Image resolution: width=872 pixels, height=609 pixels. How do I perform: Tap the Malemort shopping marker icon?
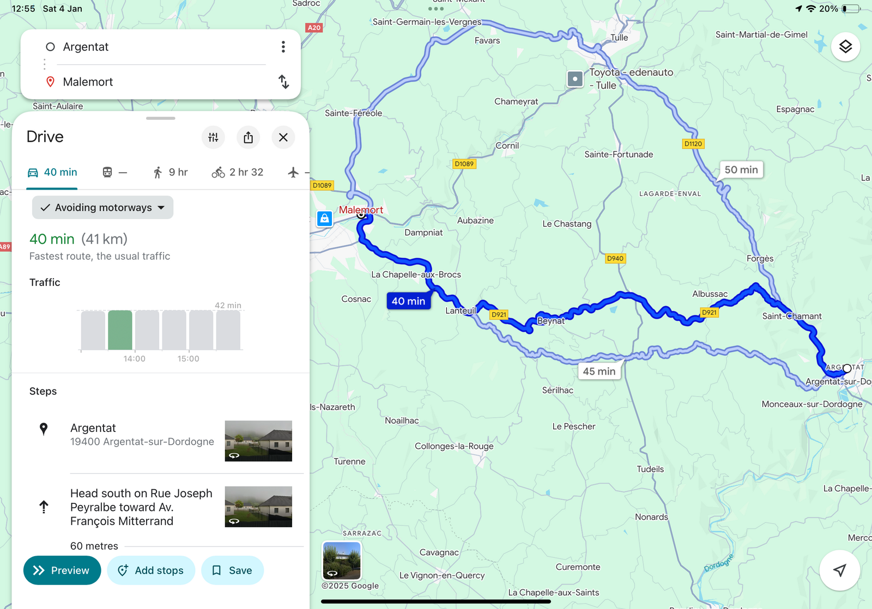[x=325, y=219]
